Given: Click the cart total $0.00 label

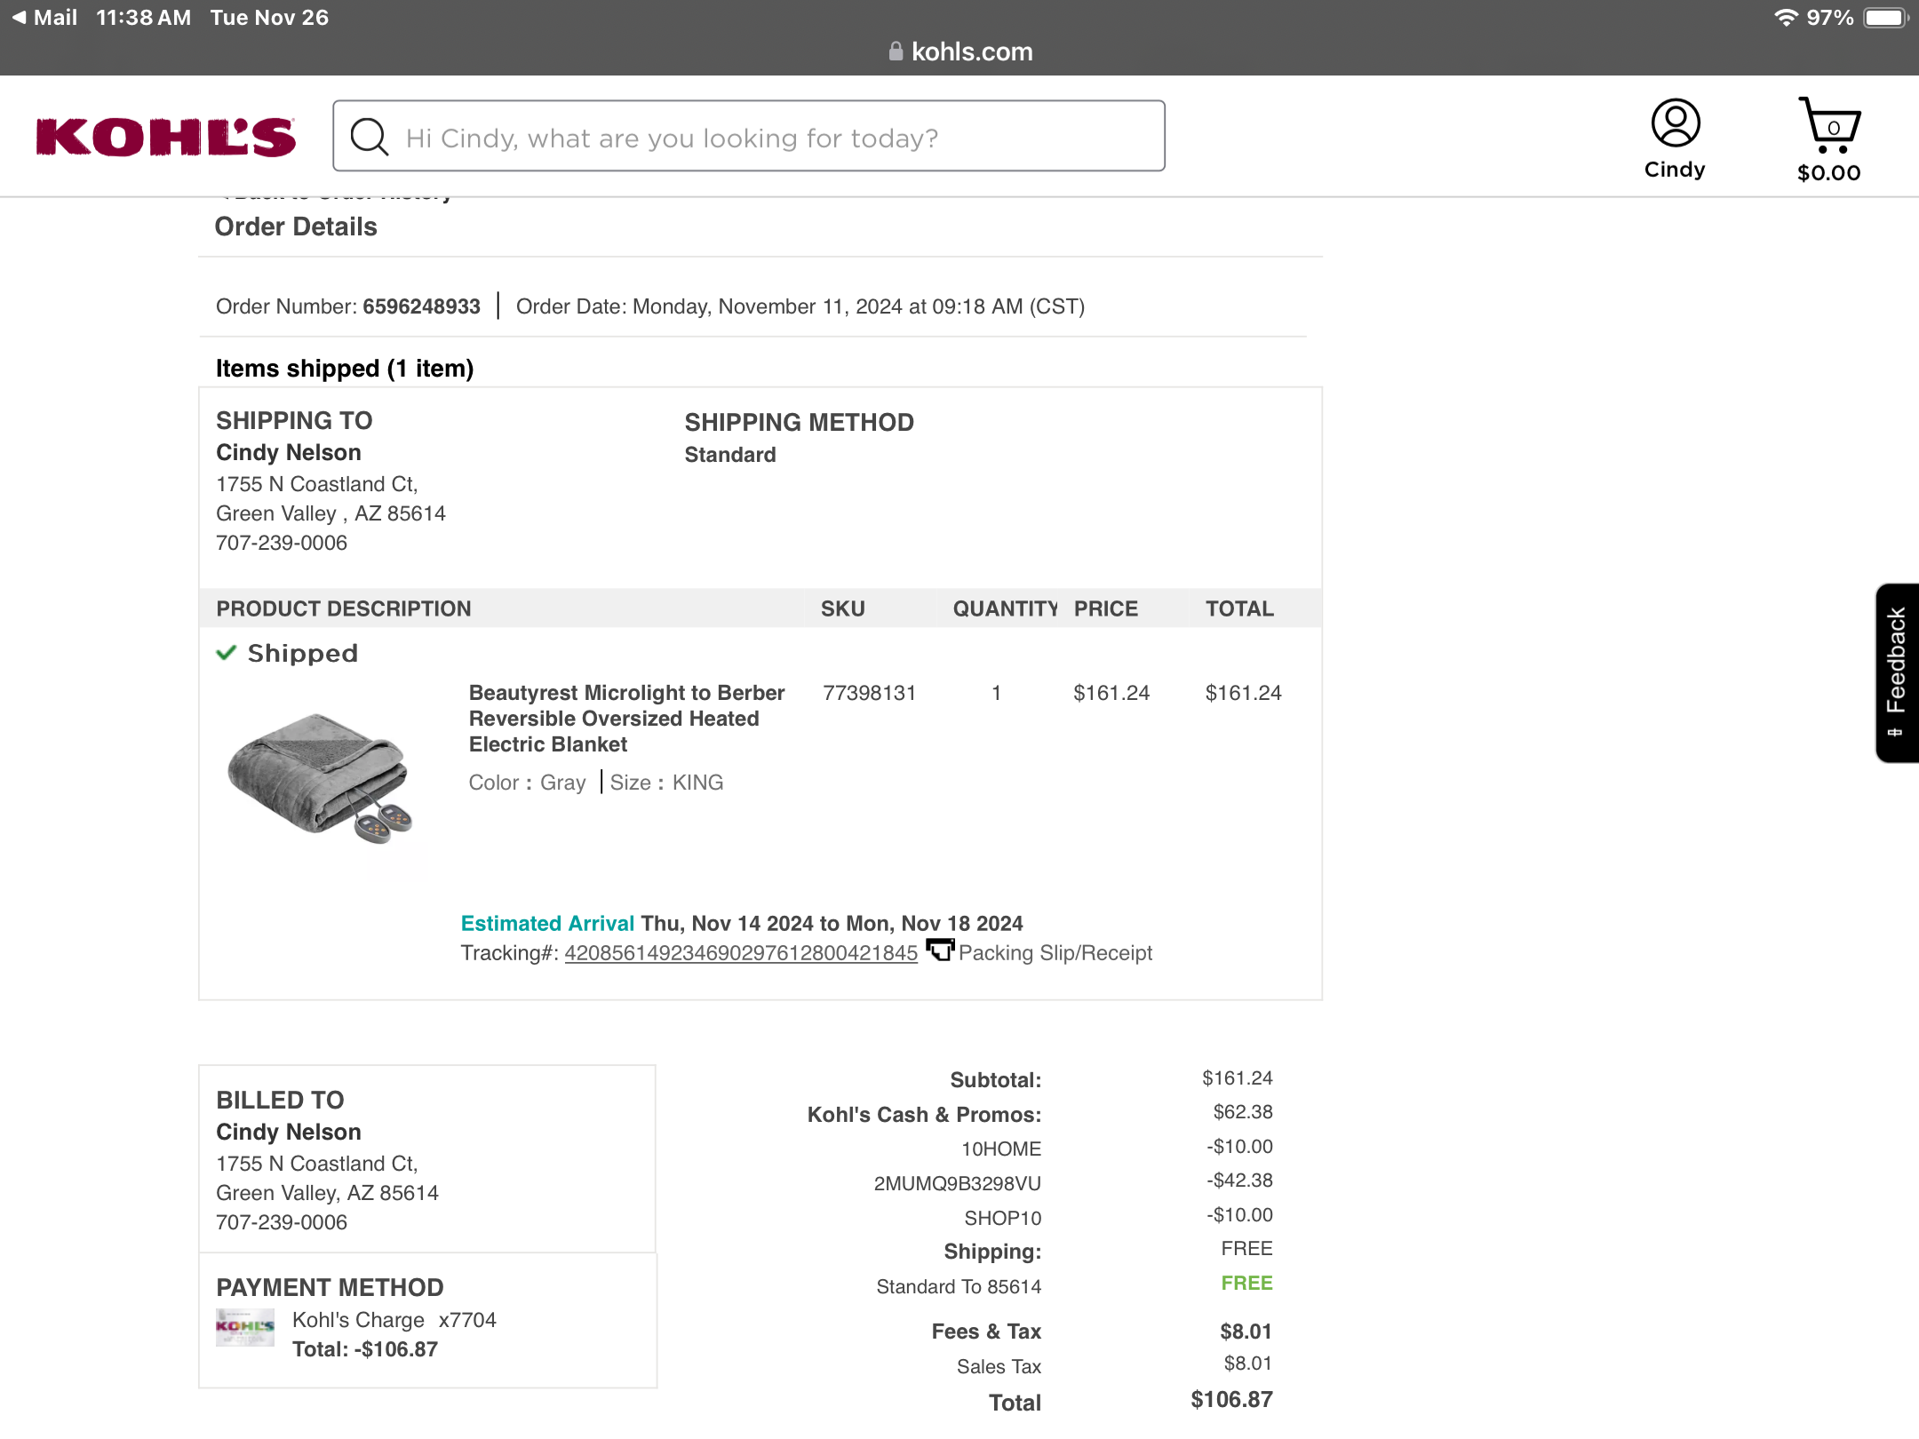Looking at the screenshot, I should tap(1828, 173).
